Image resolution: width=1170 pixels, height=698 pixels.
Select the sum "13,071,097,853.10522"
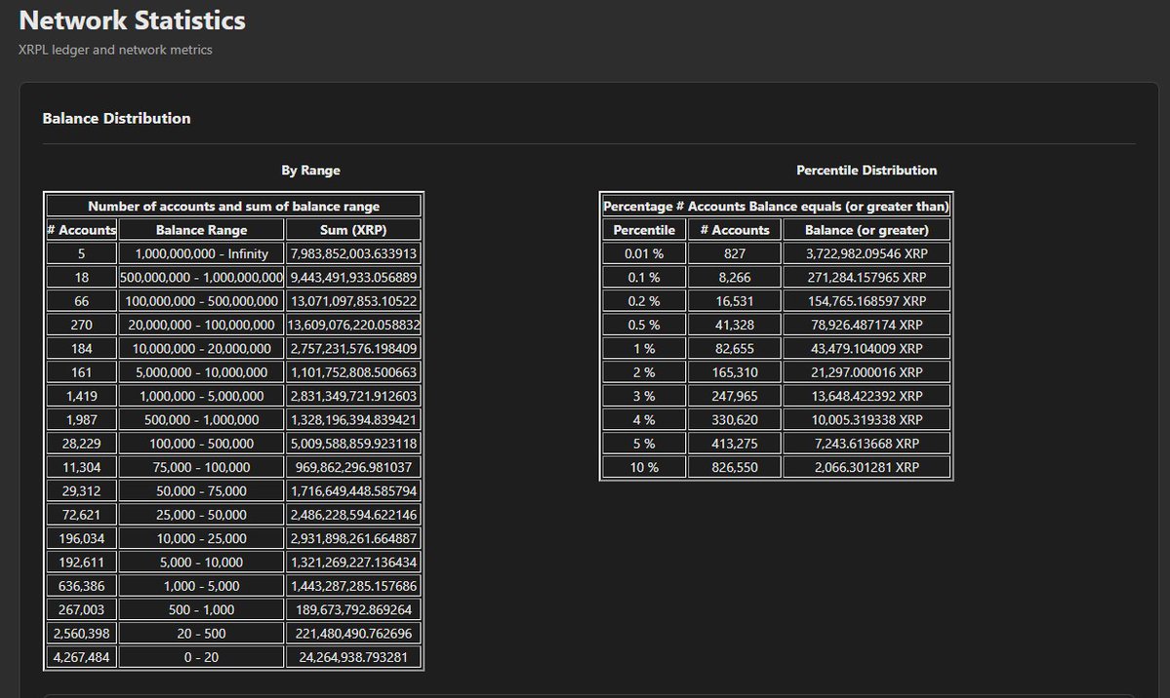[x=353, y=301]
